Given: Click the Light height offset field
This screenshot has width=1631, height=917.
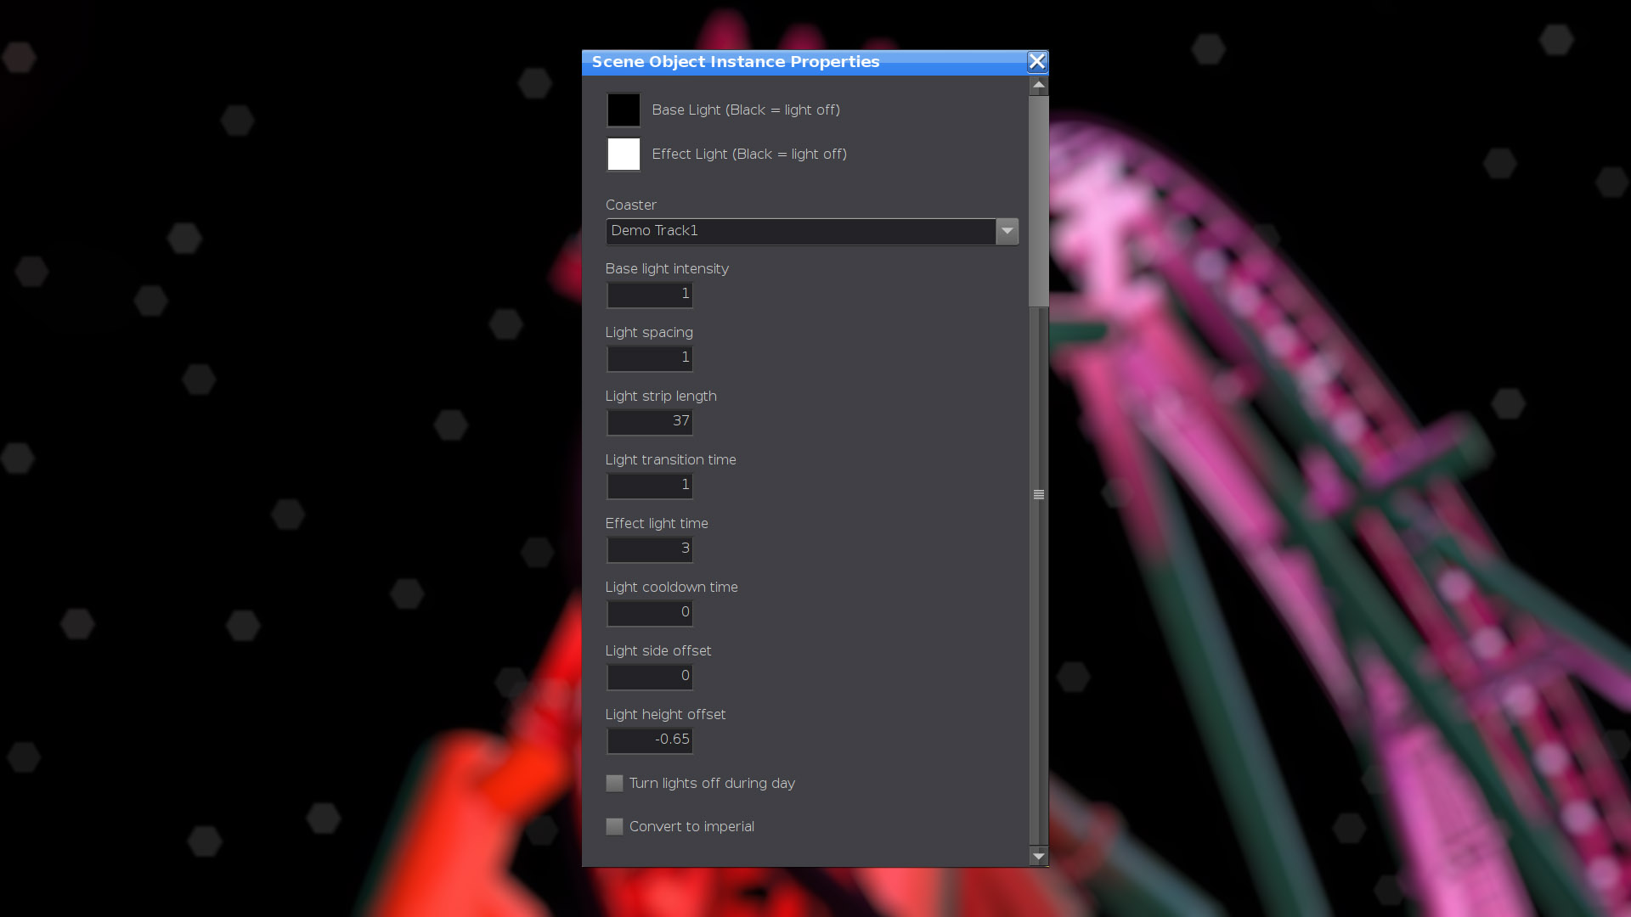Looking at the screenshot, I should pos(650,740).
